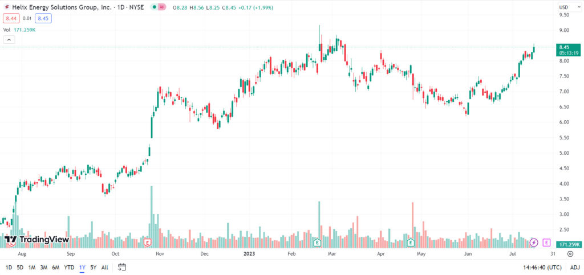This screenshot has width=584, height=275.
Task: Click the blue 8.45 buy price button
Action: click(x=43, y=18)
